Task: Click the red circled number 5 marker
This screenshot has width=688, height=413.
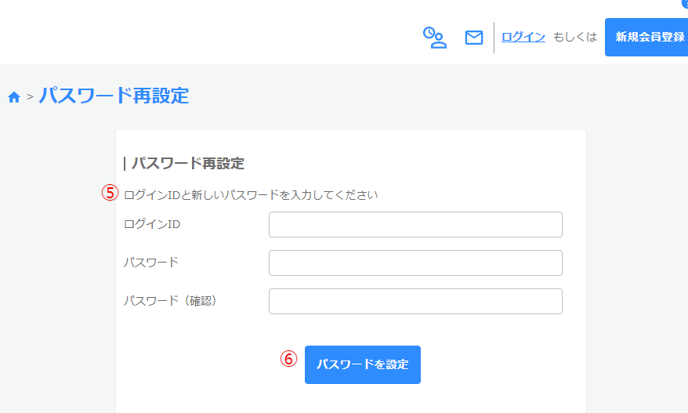Action: 110,193
